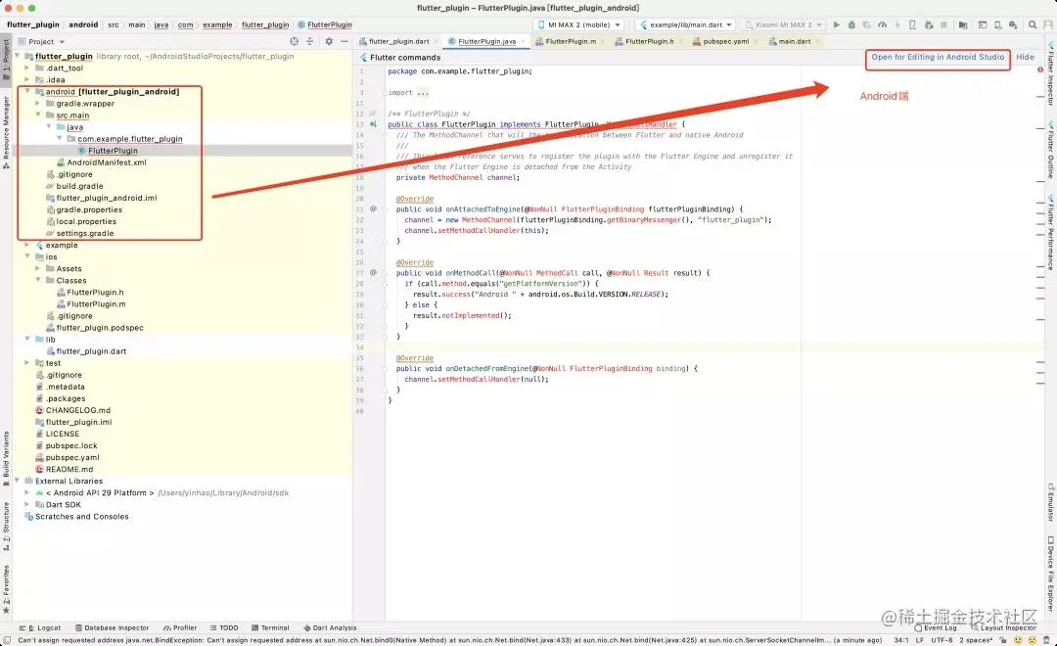Click the Search Everywhere magnifier icon
The image size is (1057, 646).
[x=1033, y=24]
